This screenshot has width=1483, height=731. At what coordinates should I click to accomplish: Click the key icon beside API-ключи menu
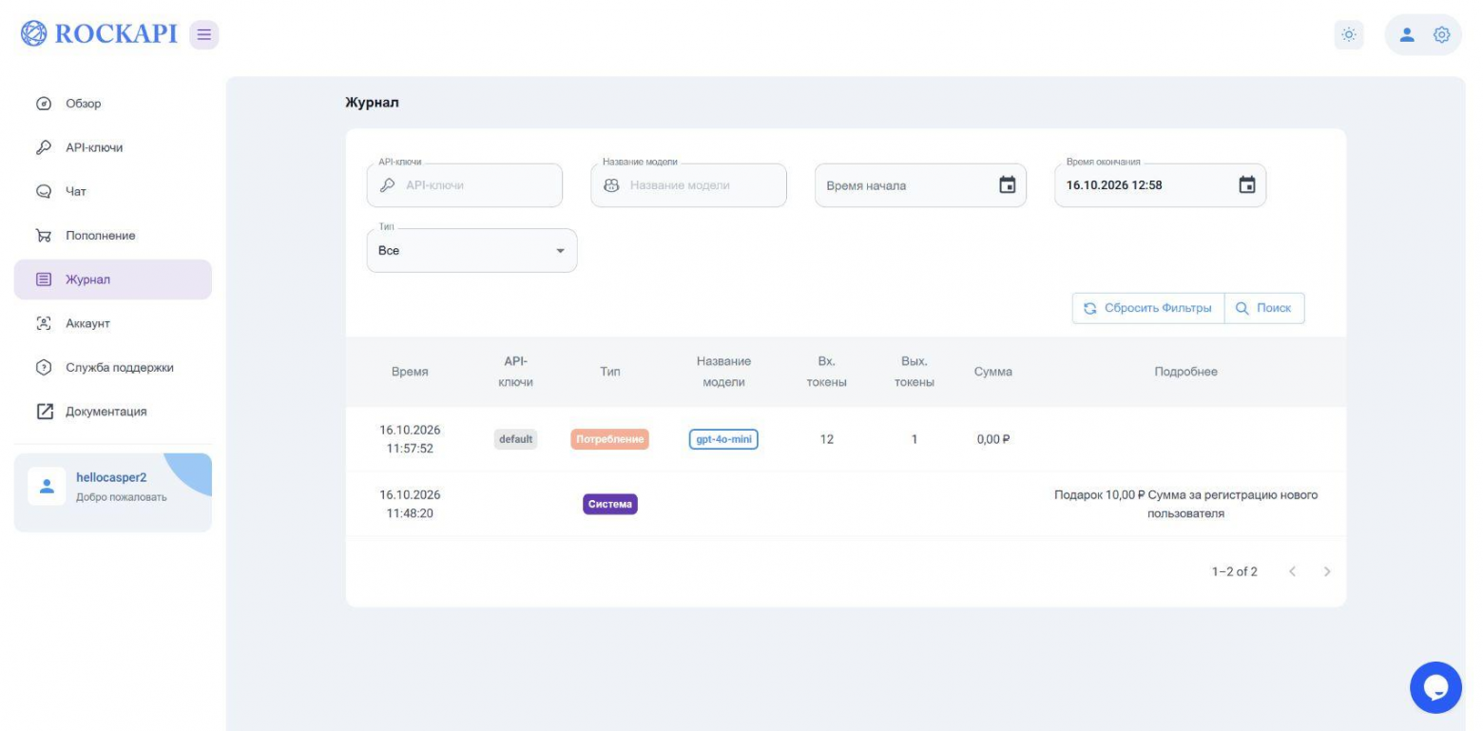tap(43, 147)
